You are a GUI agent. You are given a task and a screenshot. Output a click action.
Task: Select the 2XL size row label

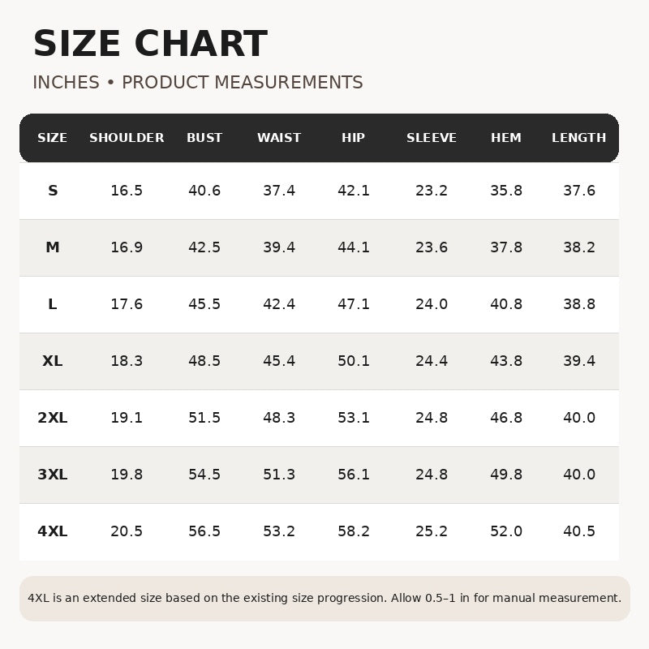click(53, 418)
